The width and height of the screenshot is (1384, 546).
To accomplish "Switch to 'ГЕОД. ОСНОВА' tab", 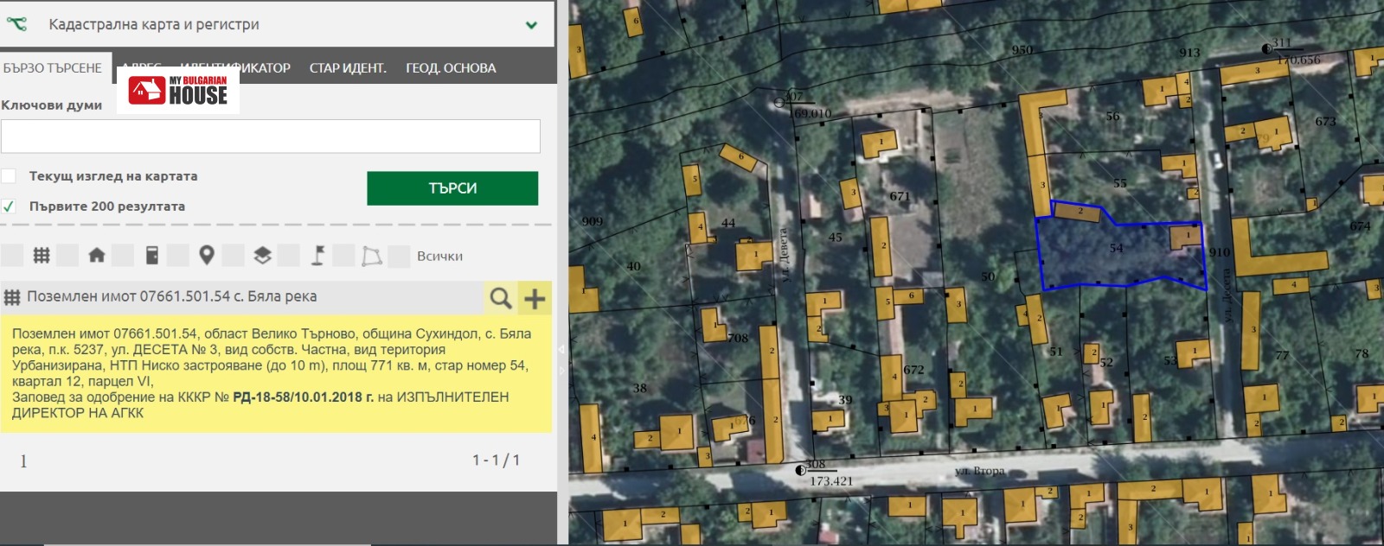I will tap(451, 68).
